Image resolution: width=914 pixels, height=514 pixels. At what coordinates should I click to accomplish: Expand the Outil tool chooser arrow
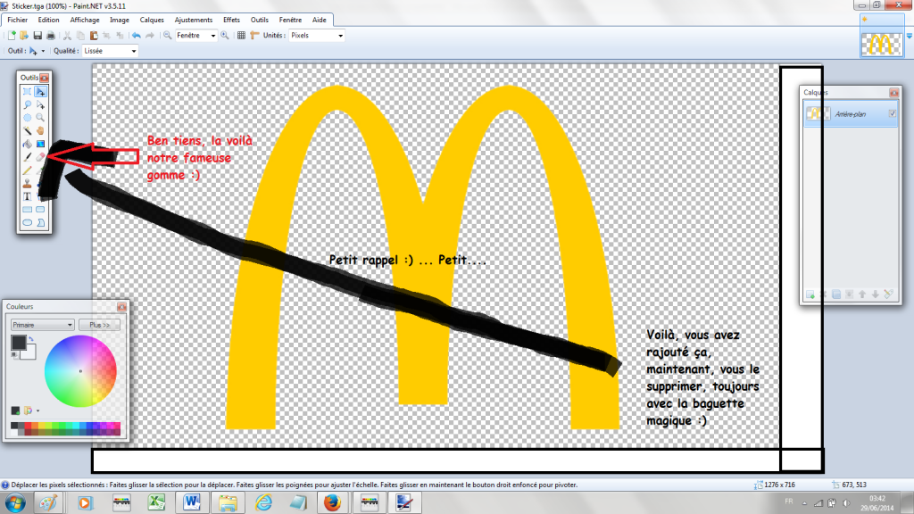click(x=43, y=51)
